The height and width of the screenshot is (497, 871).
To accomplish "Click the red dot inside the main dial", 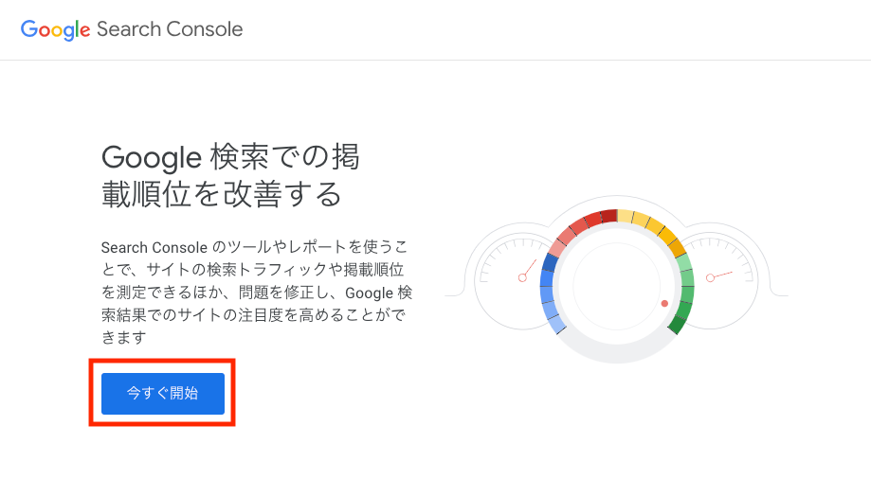I will pyautogui.click(x=664, y=304).
